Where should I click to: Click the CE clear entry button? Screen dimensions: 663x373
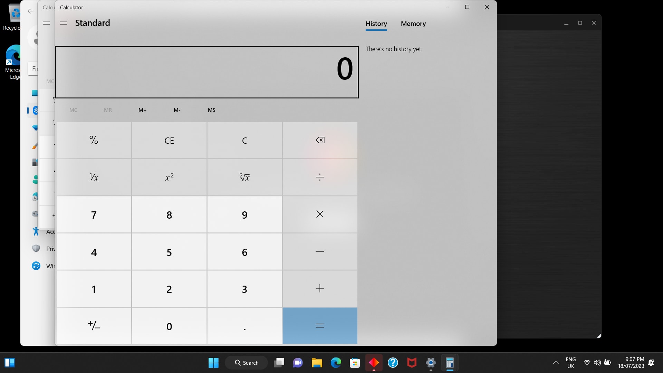coord(169,141)
